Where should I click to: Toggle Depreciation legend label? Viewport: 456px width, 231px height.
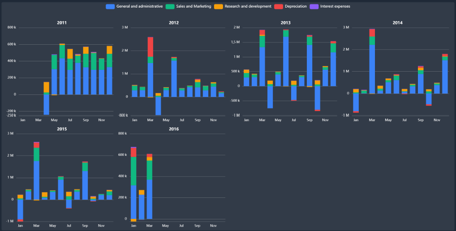[296, 6]
